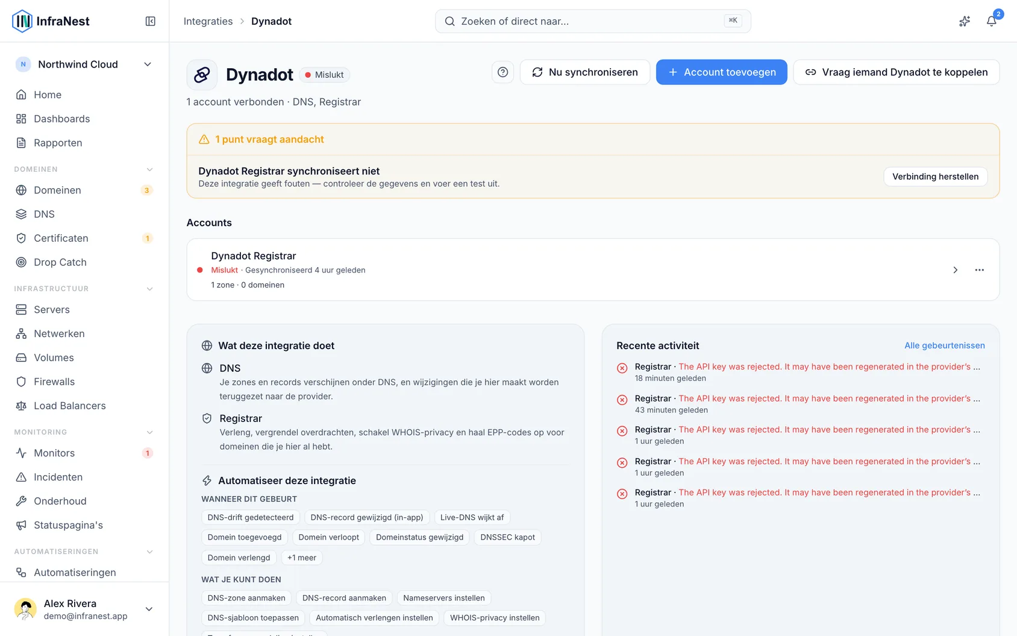Collapse the Automatiseringen section header

[84, 552]
